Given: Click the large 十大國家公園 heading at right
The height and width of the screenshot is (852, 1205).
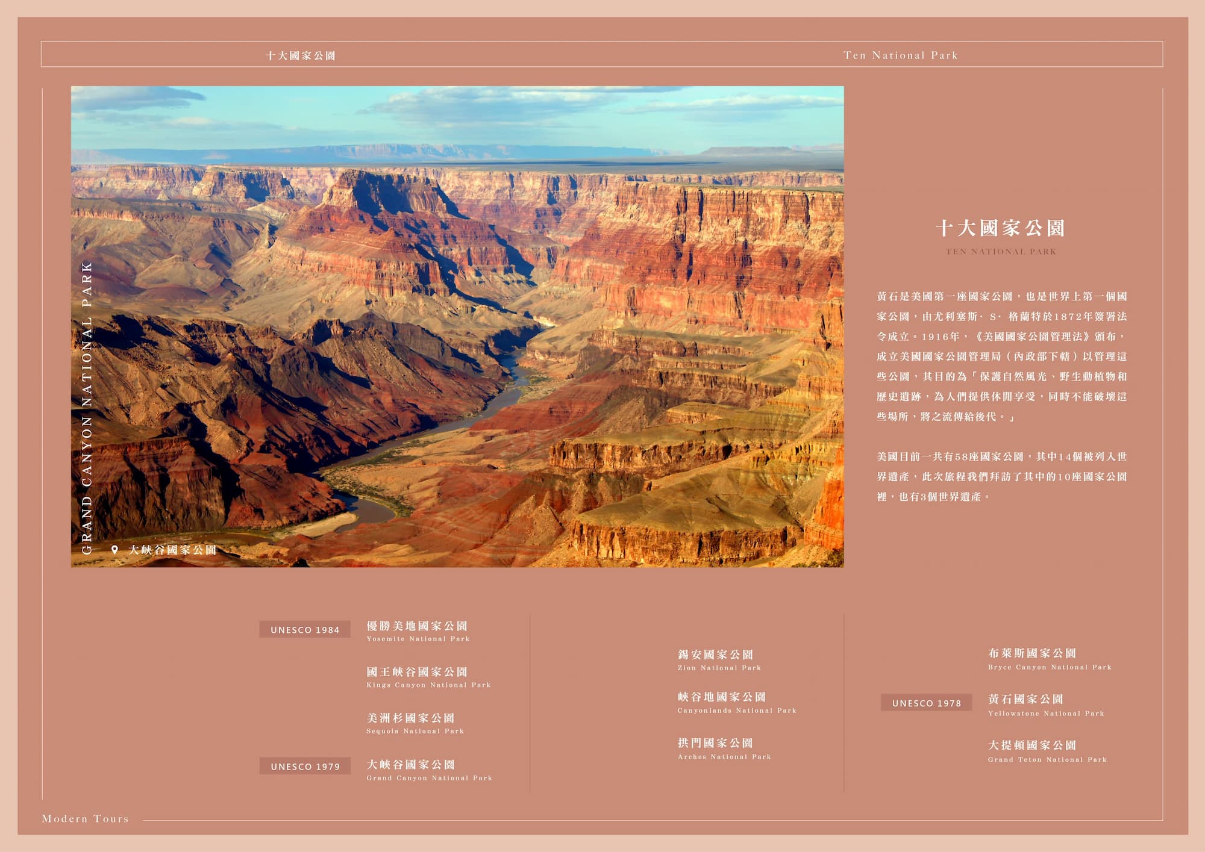Looking at the screenshot, I should click(1000, 228).
